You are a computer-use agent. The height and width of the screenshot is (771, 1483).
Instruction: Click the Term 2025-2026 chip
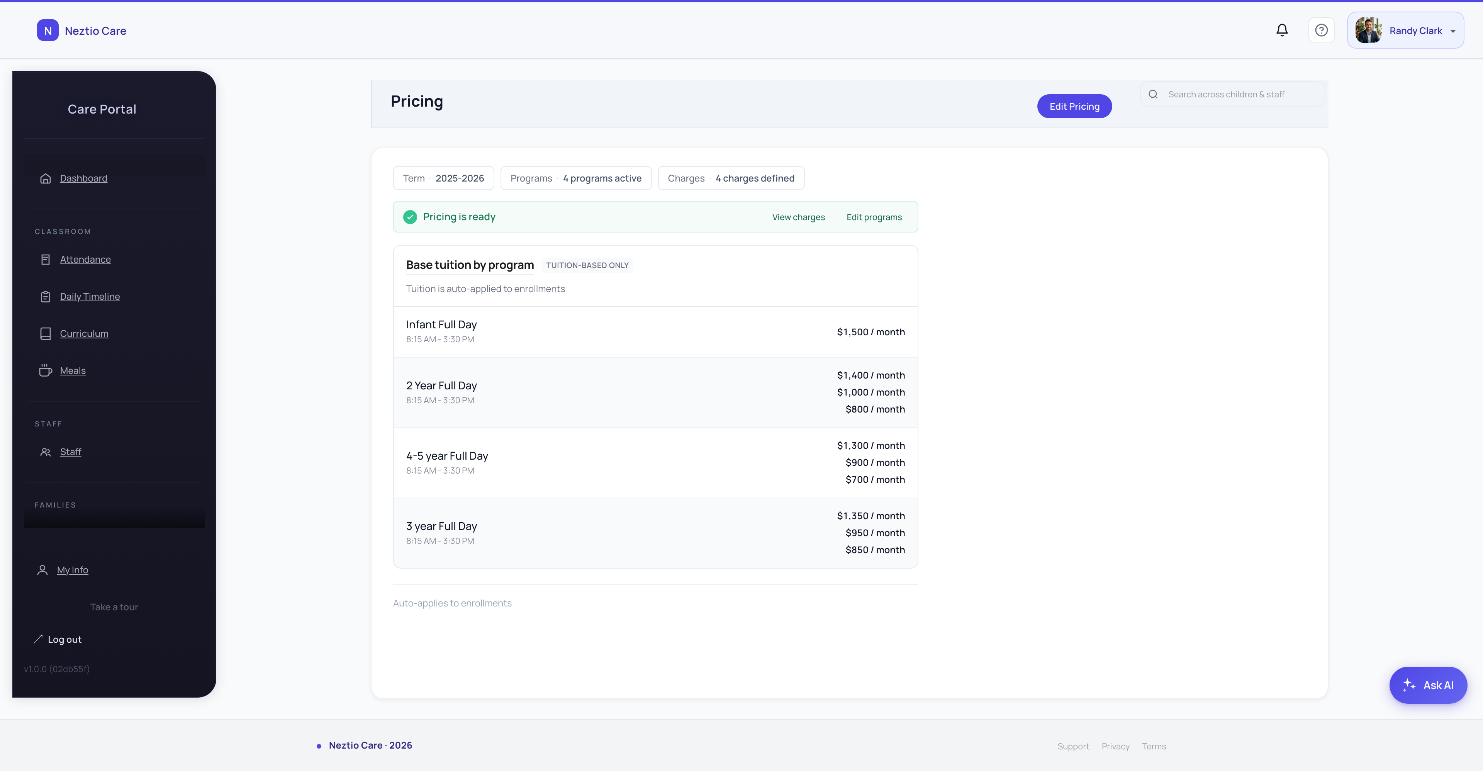[x=443, y=178]
